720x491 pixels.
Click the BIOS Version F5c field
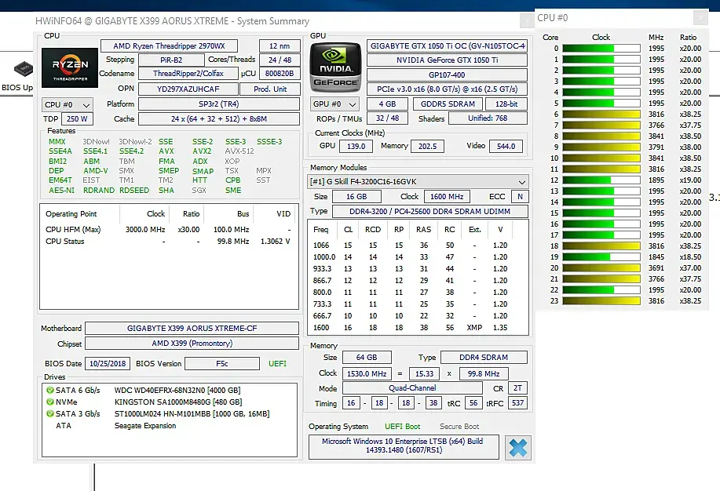coord(221,363)
